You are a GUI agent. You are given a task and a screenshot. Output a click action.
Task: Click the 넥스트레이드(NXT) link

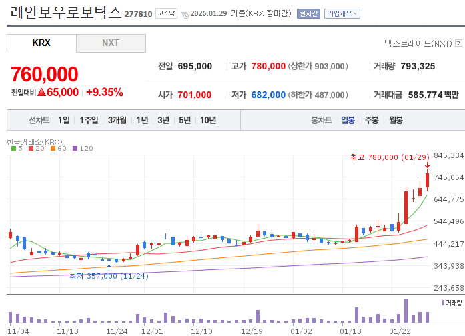point(418,43)
